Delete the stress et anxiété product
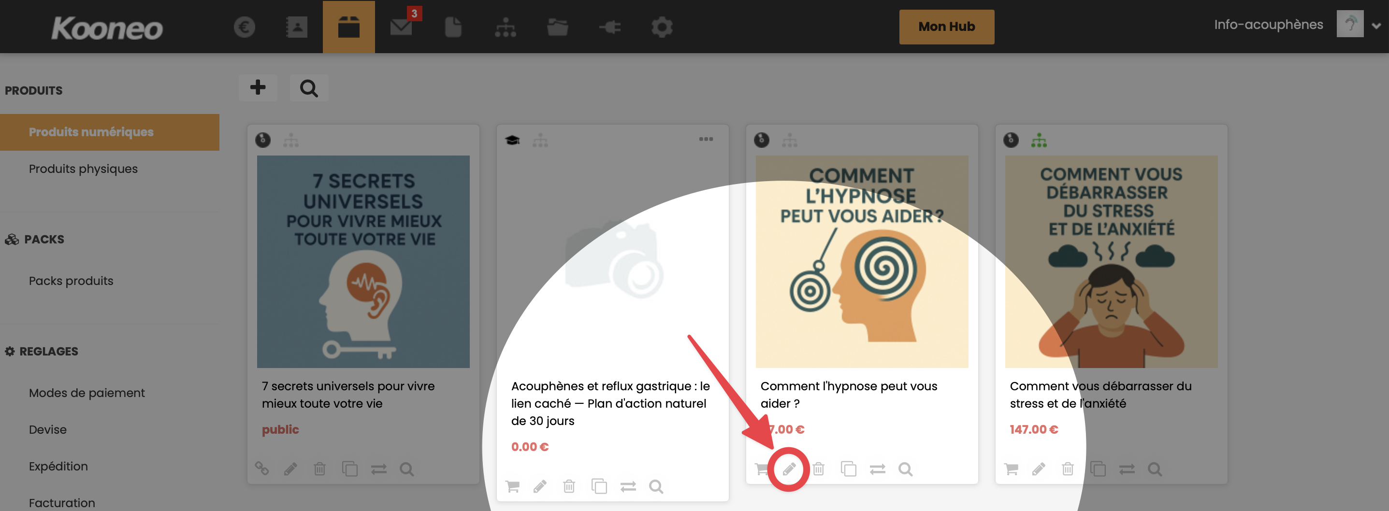The height and width of the screenshot is (511, 1389). [1068, 469]
